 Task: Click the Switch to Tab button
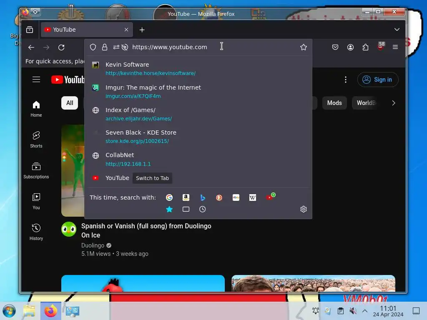pyautogui.click(x=152, y=178)
